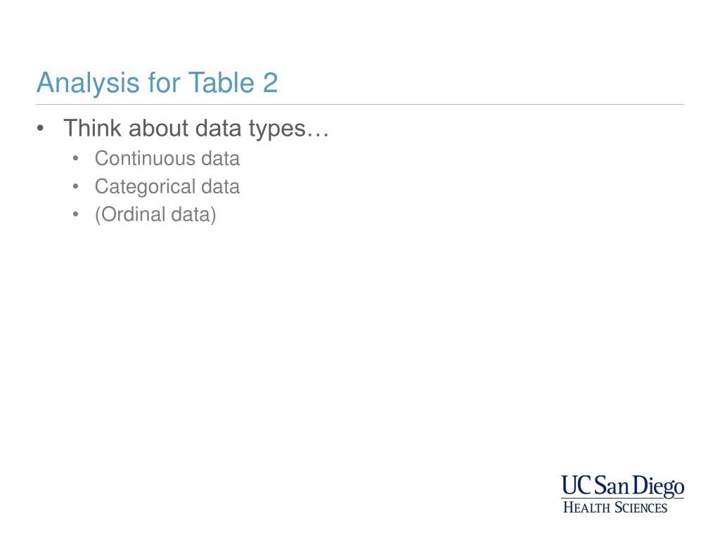Select the Analysis for Table 2 title

pyautogui.click(x=157, y=83)
